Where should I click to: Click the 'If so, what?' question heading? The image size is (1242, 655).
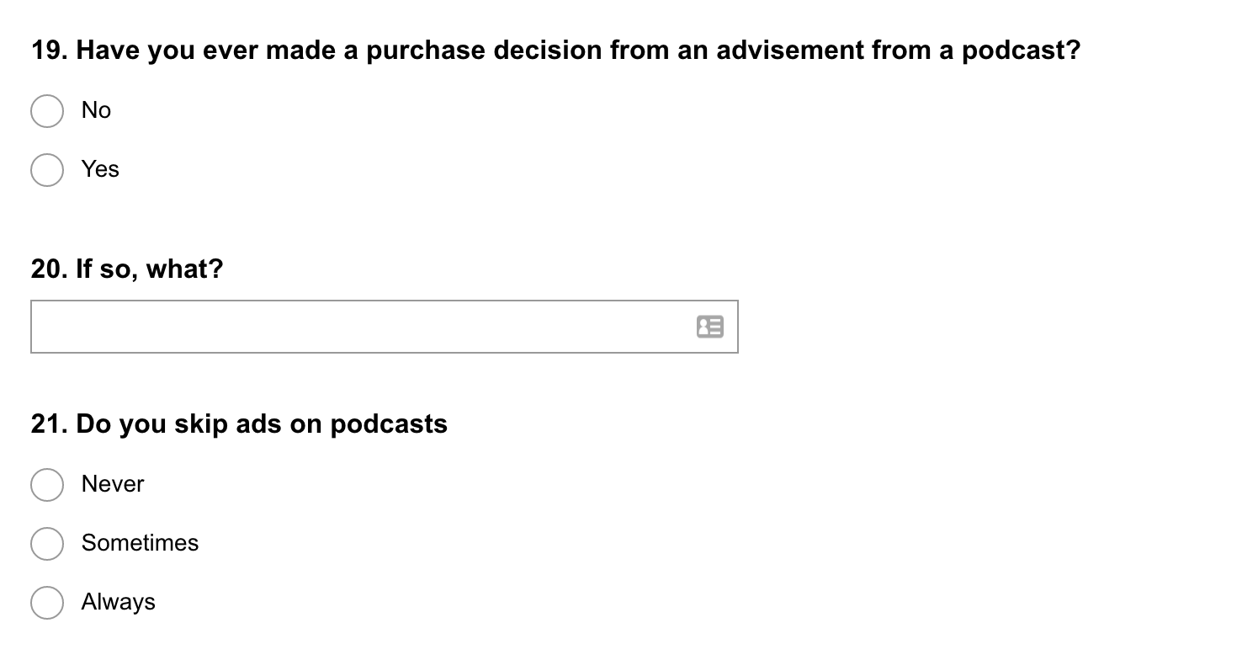127,270
